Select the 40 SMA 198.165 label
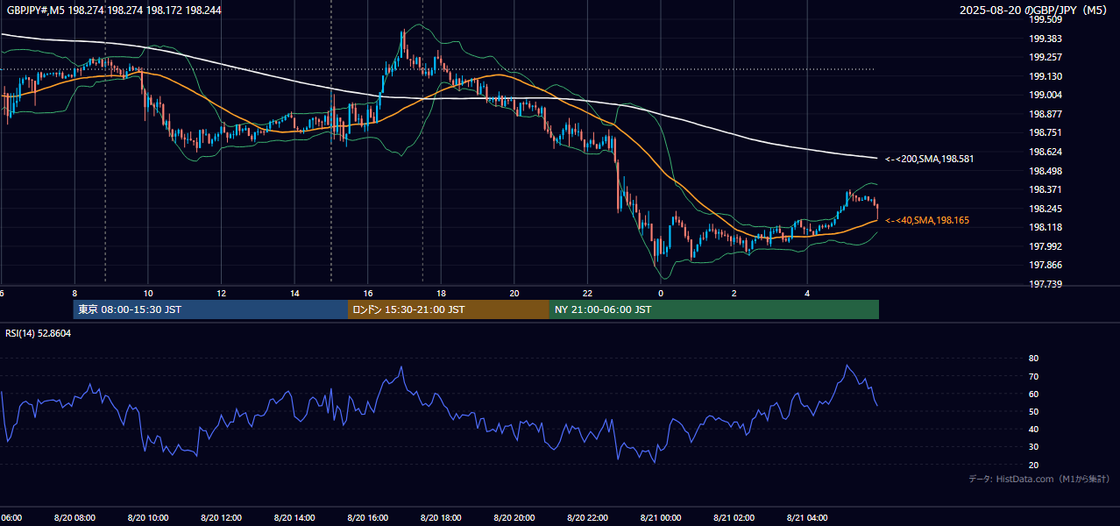The image size is (1120, 526). [927, 220]
